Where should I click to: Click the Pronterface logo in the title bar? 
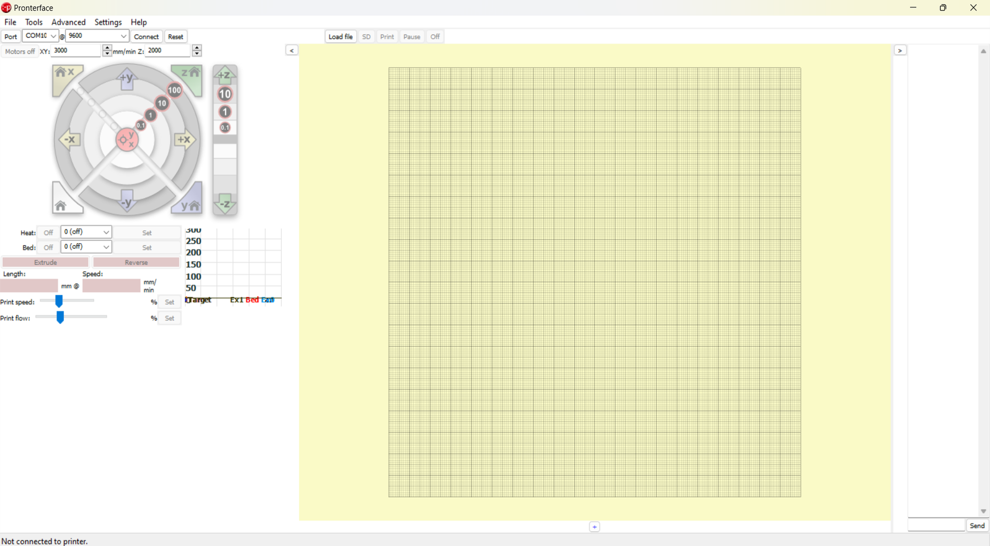[6, 7]
